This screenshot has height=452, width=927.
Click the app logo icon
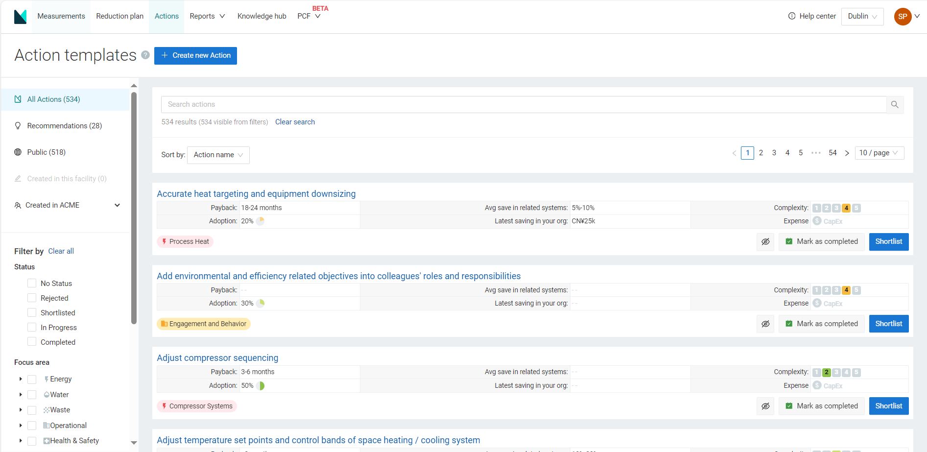[x=20, y=17]
